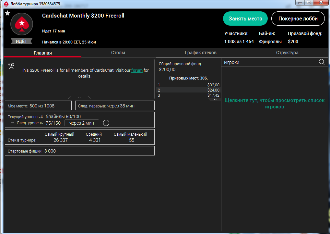The width and height of the screenshot is (330, 234).
Task: Click the Стартовые фишки 3 000 row
Action: point(80,151)
